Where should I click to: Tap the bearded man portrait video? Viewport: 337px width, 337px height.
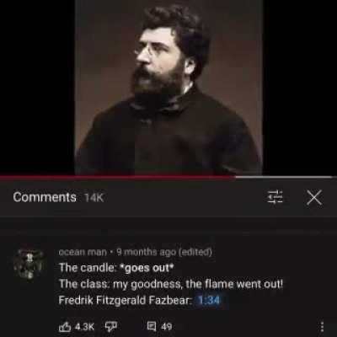[168, 88]
